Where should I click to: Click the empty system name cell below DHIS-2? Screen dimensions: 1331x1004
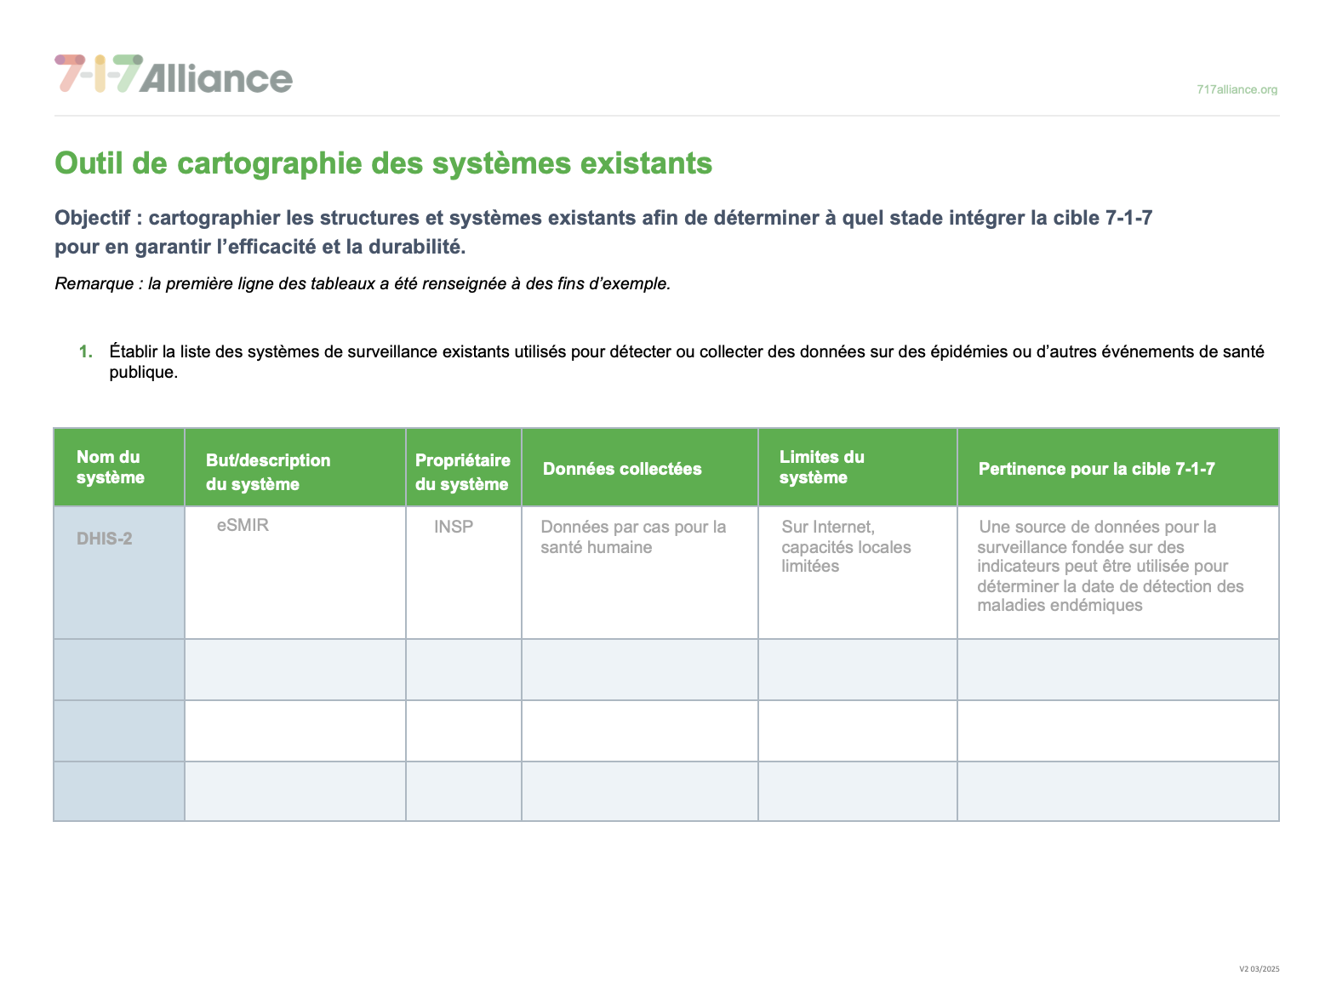click(x=119, y=670)
